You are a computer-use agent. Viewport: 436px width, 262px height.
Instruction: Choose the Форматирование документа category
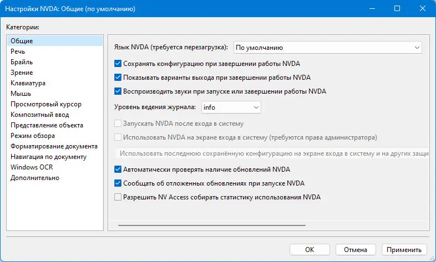point(54,146)
